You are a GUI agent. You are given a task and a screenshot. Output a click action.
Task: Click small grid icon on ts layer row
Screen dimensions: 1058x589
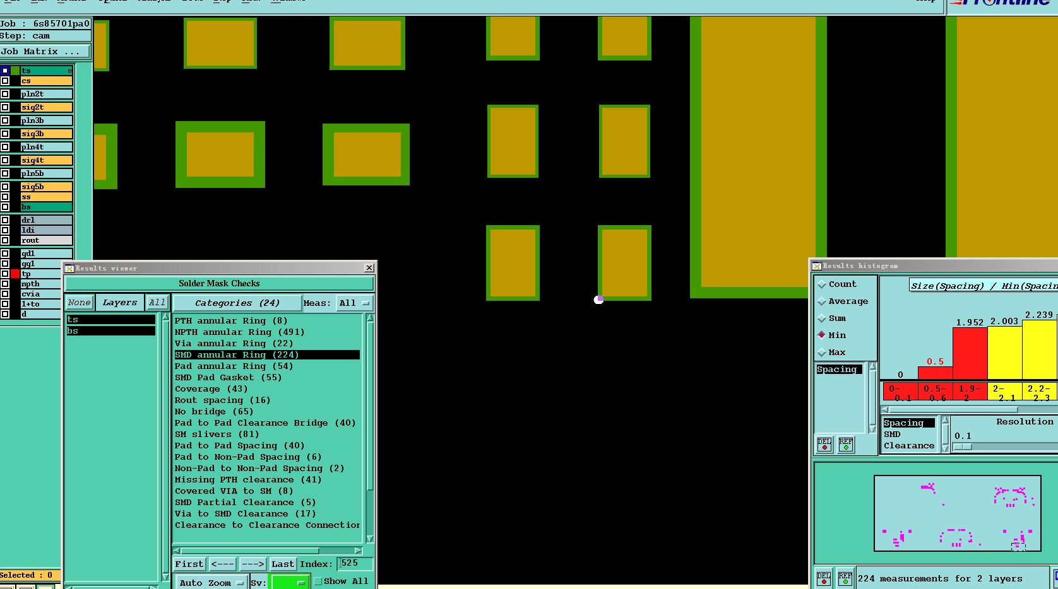coord(69,71)
